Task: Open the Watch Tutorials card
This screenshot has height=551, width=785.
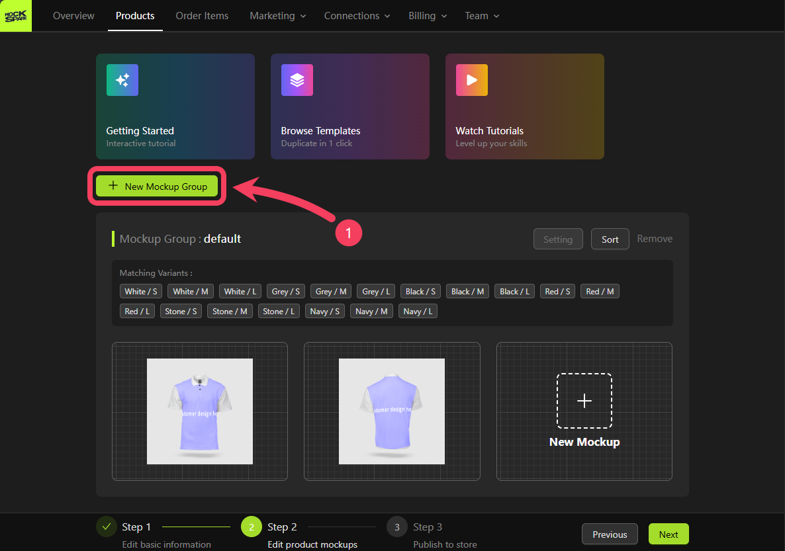Action: [525, 106]
